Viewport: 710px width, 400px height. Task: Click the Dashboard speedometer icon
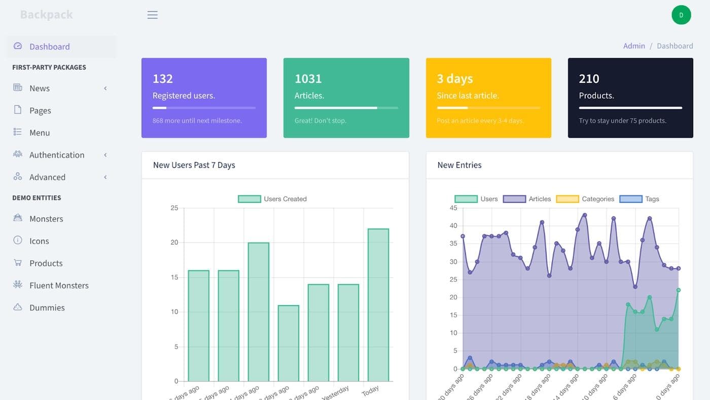pyautogui.click(x=18, y=46)
